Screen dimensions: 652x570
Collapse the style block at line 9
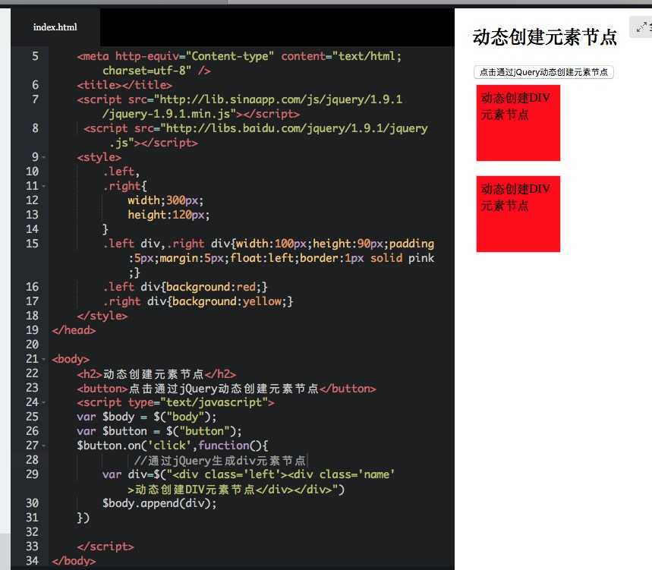44,158
